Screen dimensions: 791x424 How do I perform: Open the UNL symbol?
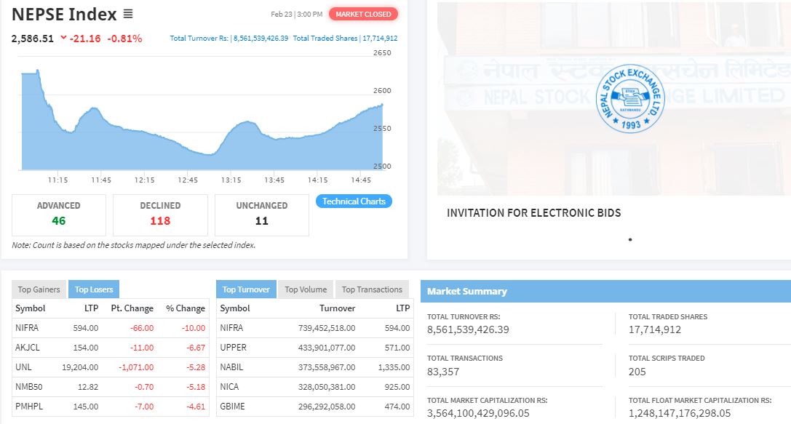(23, 367)
